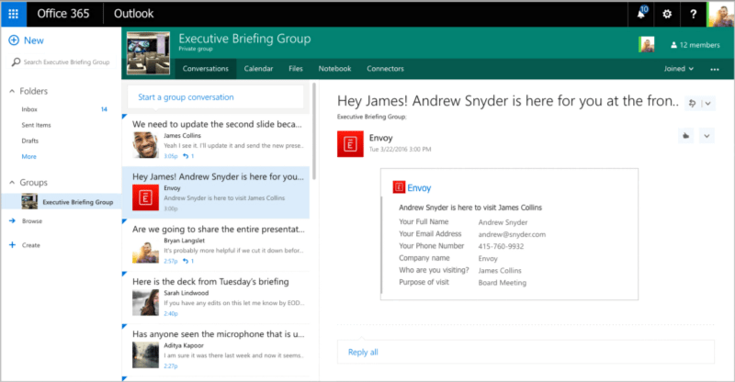
Task: View the 12 members list
Action: pos(695,45)
